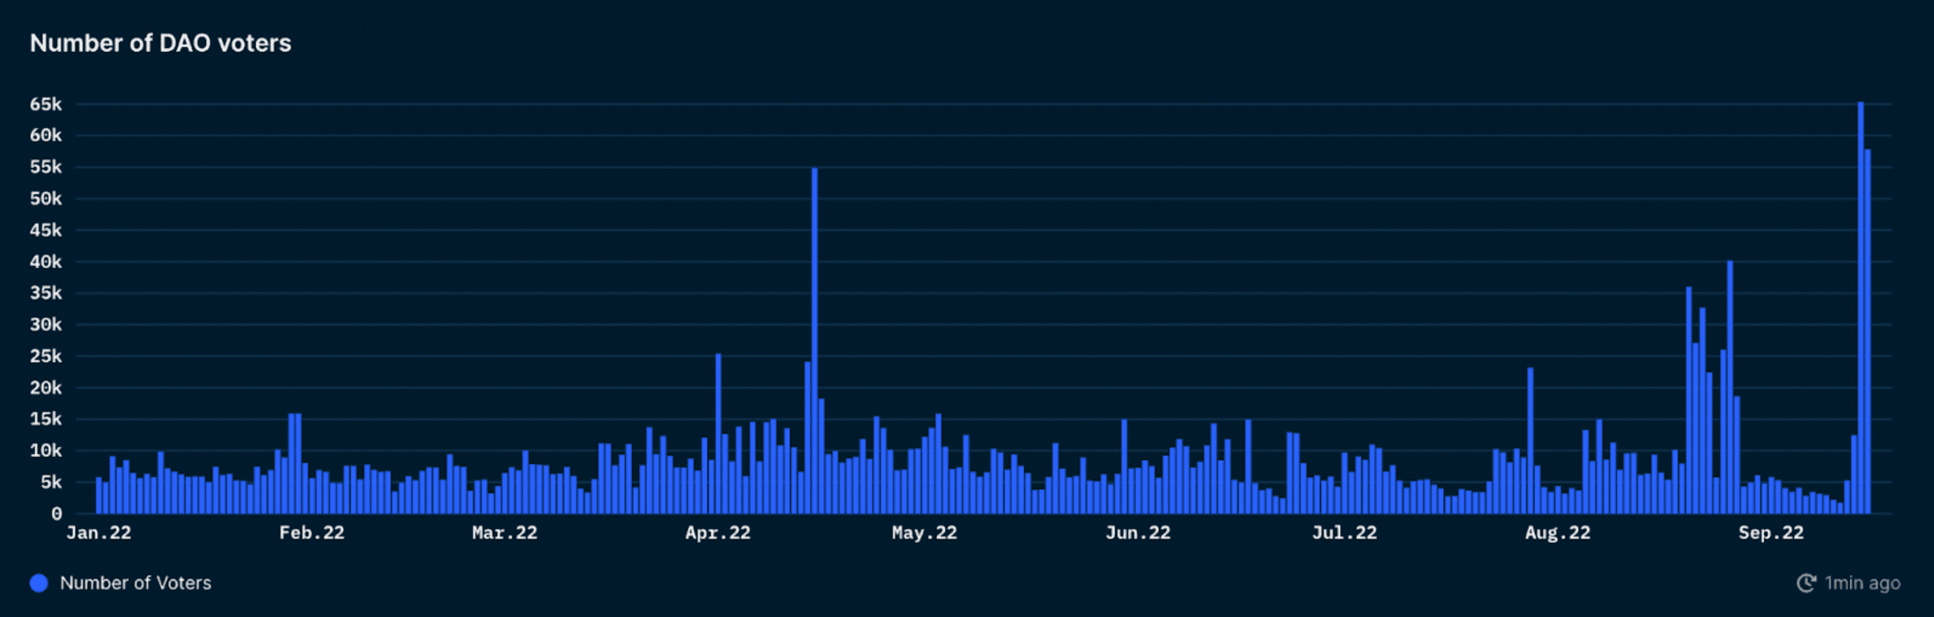1934x617 pixels.
Task: Click the refresh clock icon
Action: (1807, 583)
